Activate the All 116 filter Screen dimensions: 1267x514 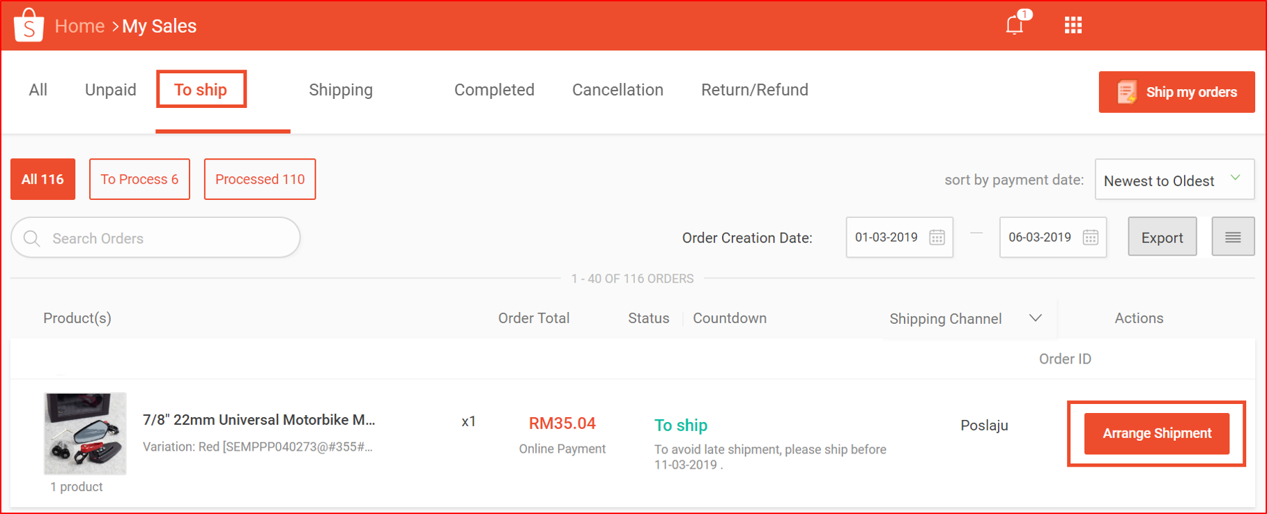(x=43, y=179)
